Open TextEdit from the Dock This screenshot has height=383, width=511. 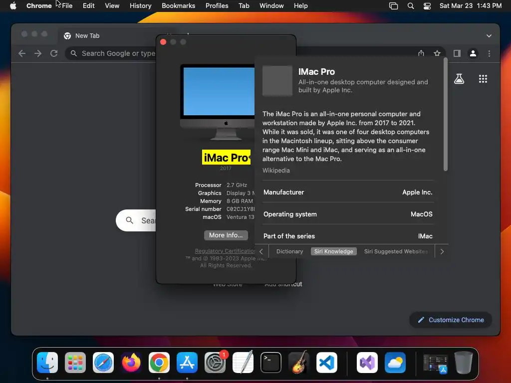click(243, 362)
